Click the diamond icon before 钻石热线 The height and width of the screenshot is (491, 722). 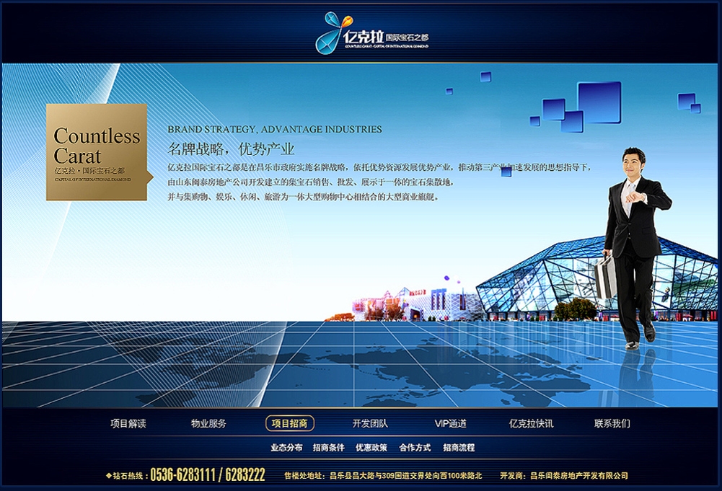[108, 476]
